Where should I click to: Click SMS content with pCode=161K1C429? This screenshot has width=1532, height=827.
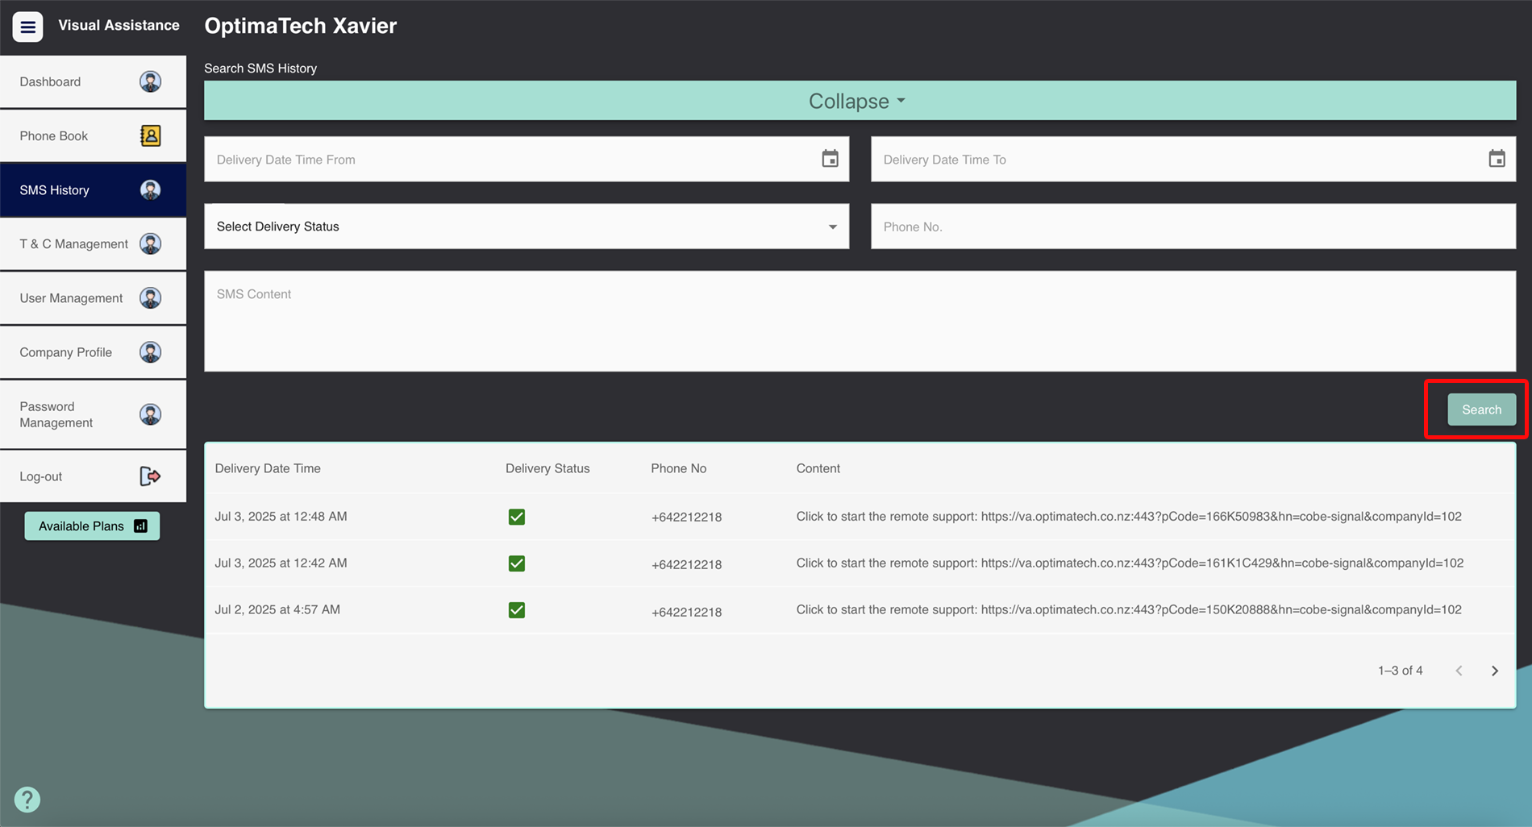[1130, 563]
